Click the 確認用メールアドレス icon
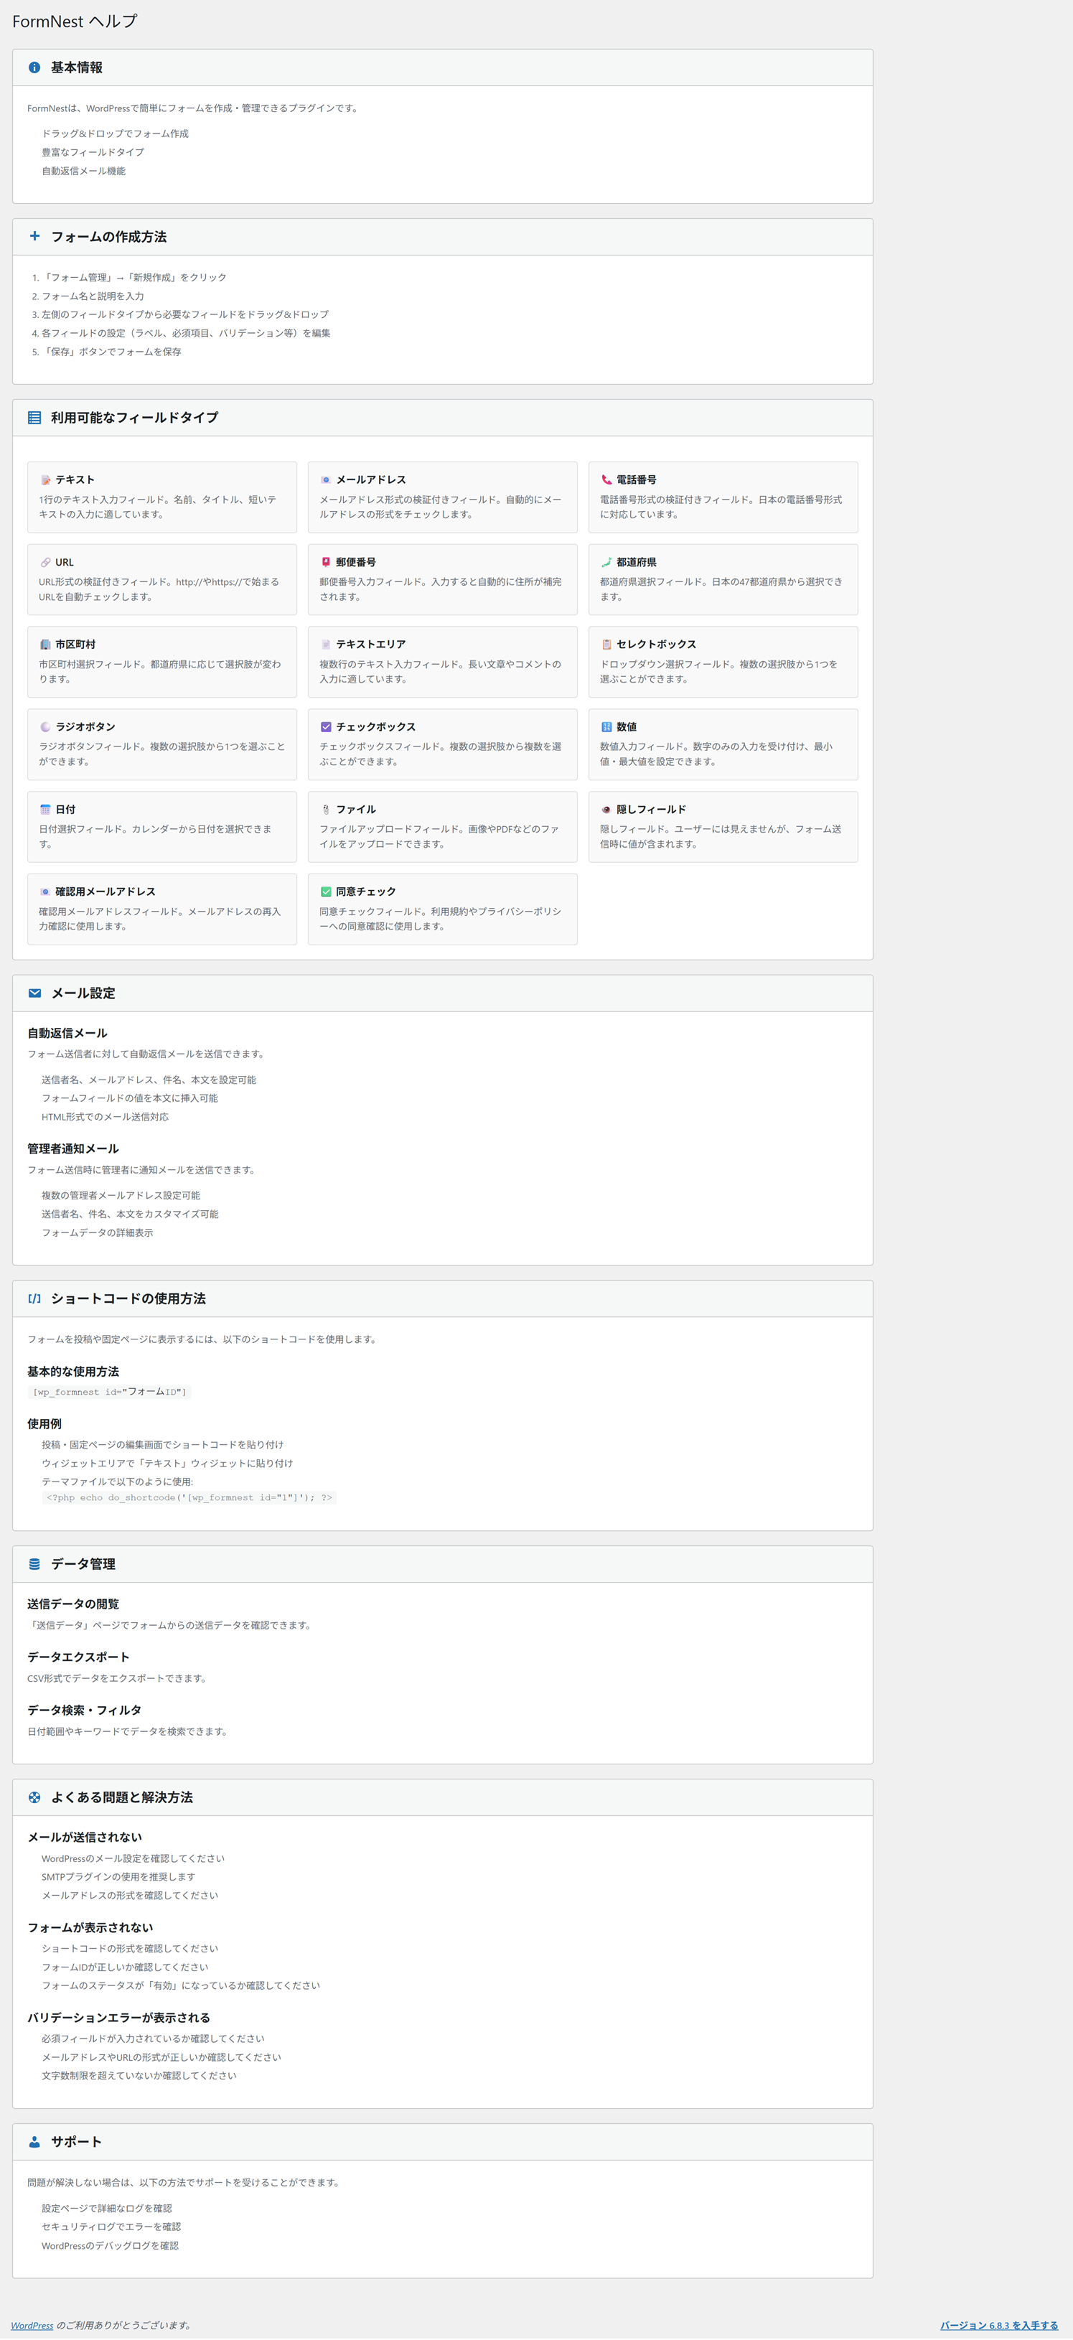Image resolution: width=1073 pixels, height=2340 pixels. point(45,892)
